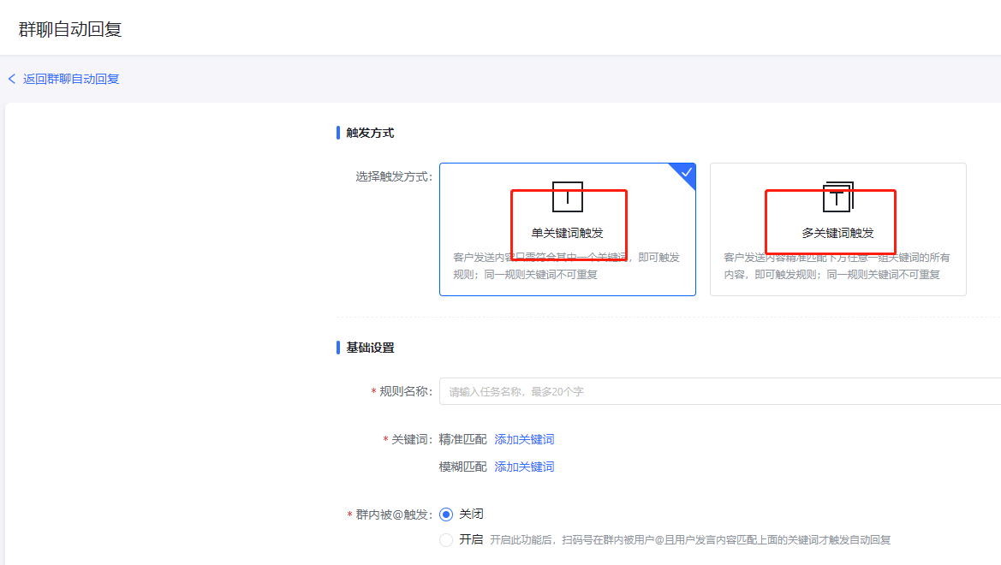Add keyword for 精准匹配
This screenshot has width=1001, height=565.
click(x=524, y=439)
